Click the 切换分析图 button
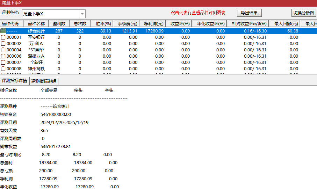 tap(303, 13)
